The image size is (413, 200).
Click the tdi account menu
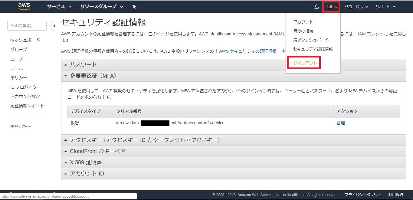coord(331,7)
